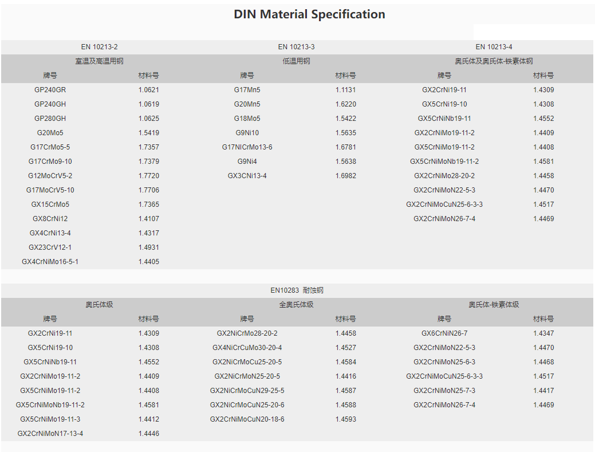Click the DIN Material Specification title
The width and height of the screenshot is (595, 452).
(309, 14)
